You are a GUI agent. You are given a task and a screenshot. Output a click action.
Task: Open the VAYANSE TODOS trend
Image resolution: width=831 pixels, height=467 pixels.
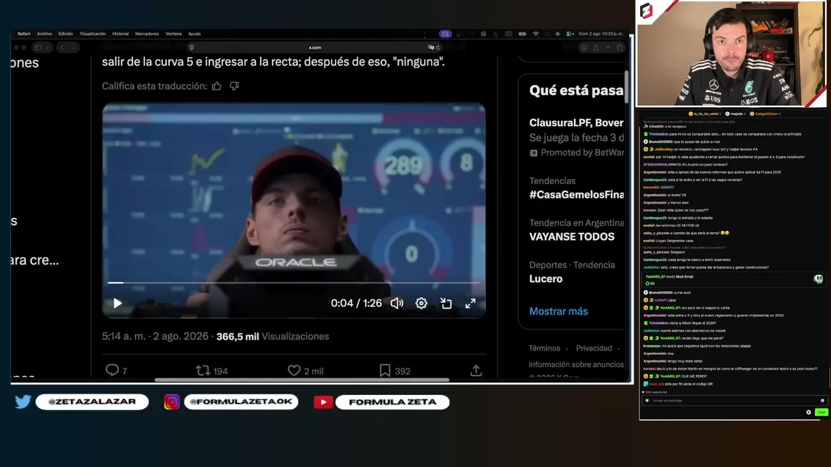pos(571,237)
